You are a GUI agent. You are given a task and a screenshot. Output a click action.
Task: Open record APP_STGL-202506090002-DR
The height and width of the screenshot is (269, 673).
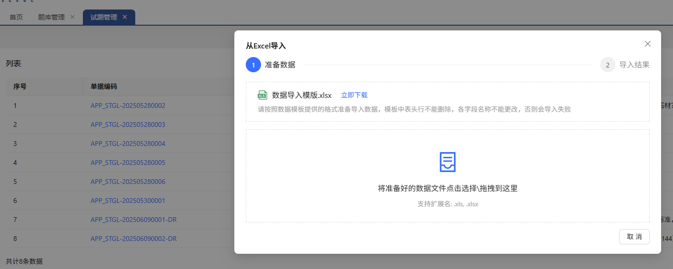pos(133,239)
